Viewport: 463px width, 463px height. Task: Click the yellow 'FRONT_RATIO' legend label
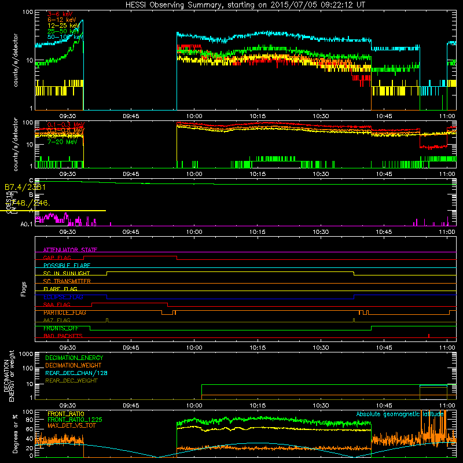[x=66, y=414]
